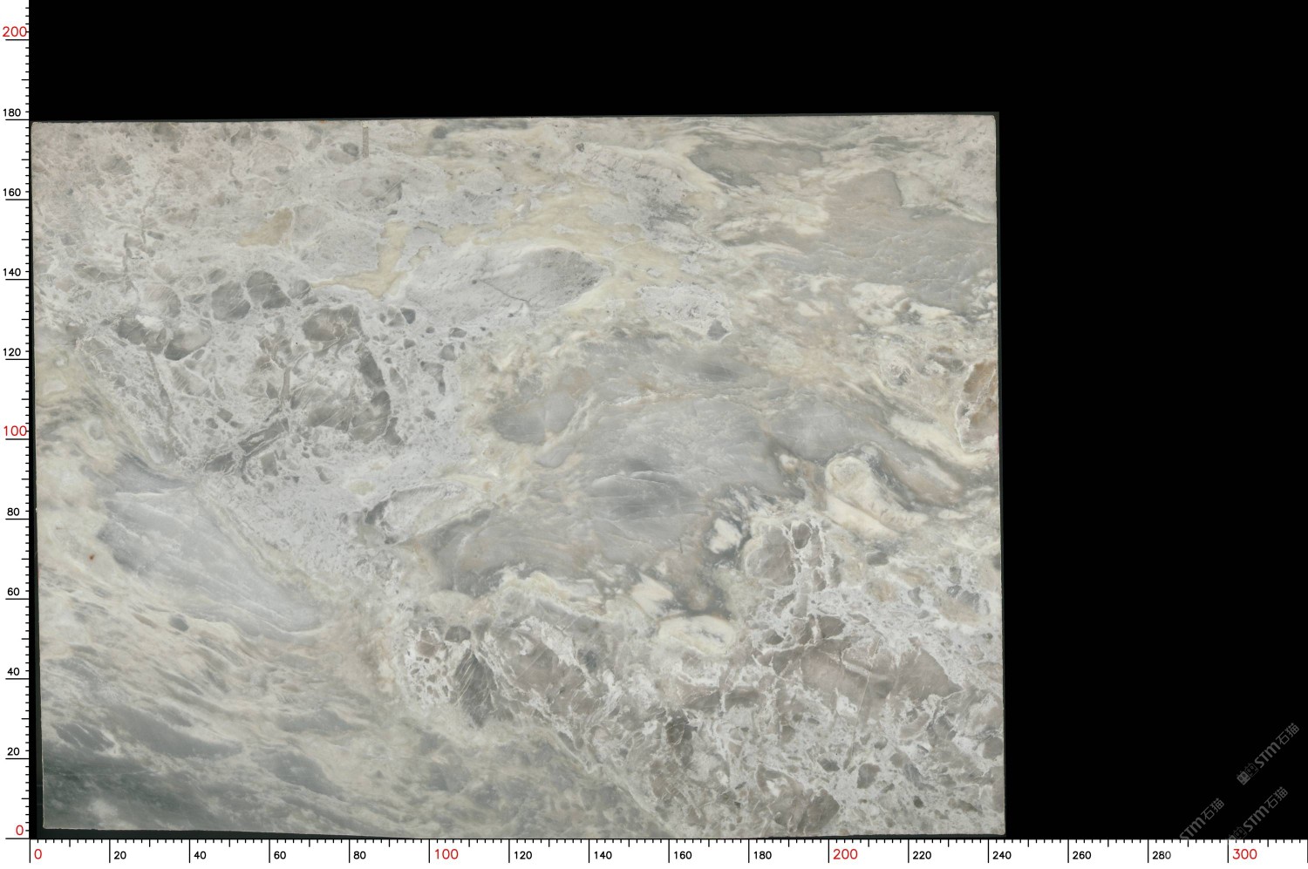Click the 140 mark on vertical ruler

coord(12,272)
